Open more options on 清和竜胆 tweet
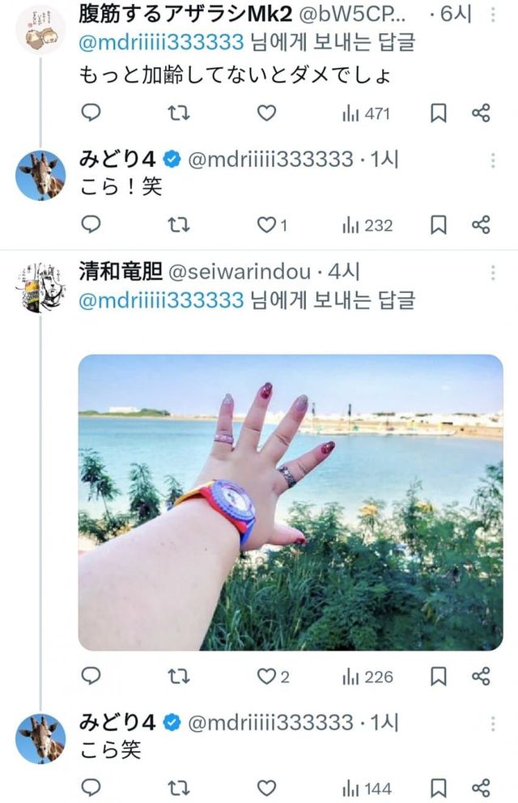The width and height of the screenshot is (518, 803). [492, 273]
